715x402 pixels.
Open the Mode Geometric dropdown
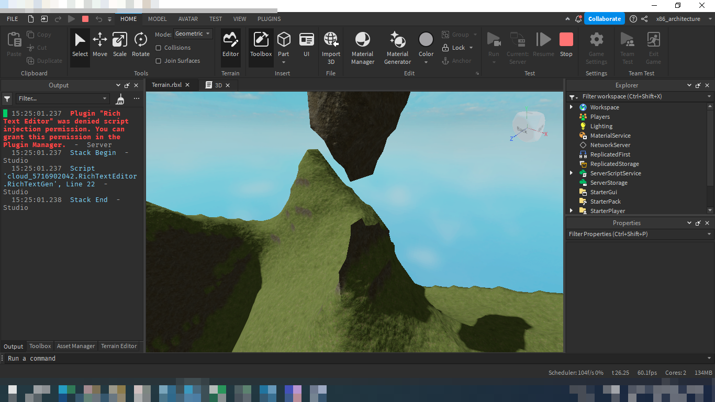tap(193, 33)
